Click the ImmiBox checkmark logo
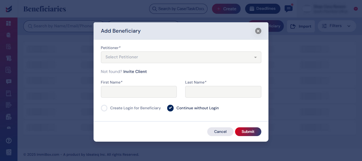This screenshot has width=362, height=161. [x=8, y=9]
